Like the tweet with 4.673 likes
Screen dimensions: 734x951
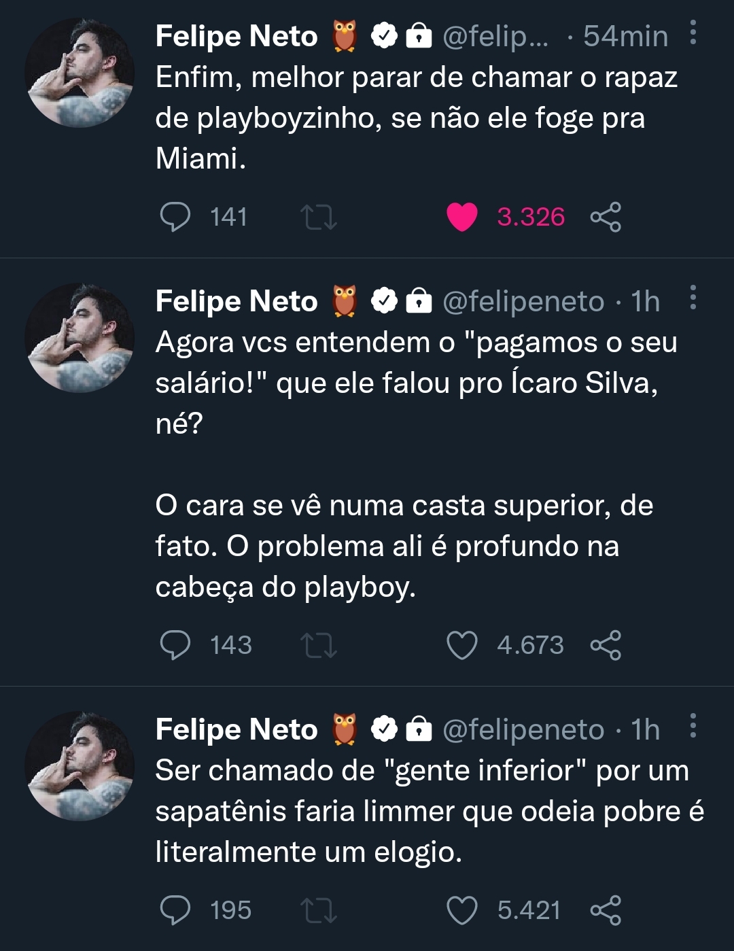click(462, 645)
